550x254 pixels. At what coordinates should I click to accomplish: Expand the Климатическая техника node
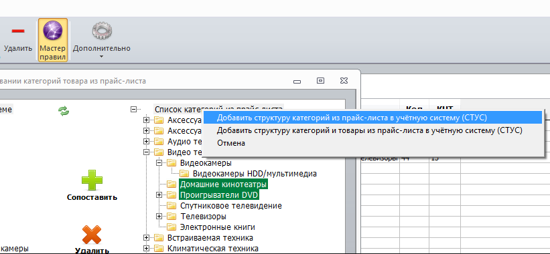click(146, 249)
